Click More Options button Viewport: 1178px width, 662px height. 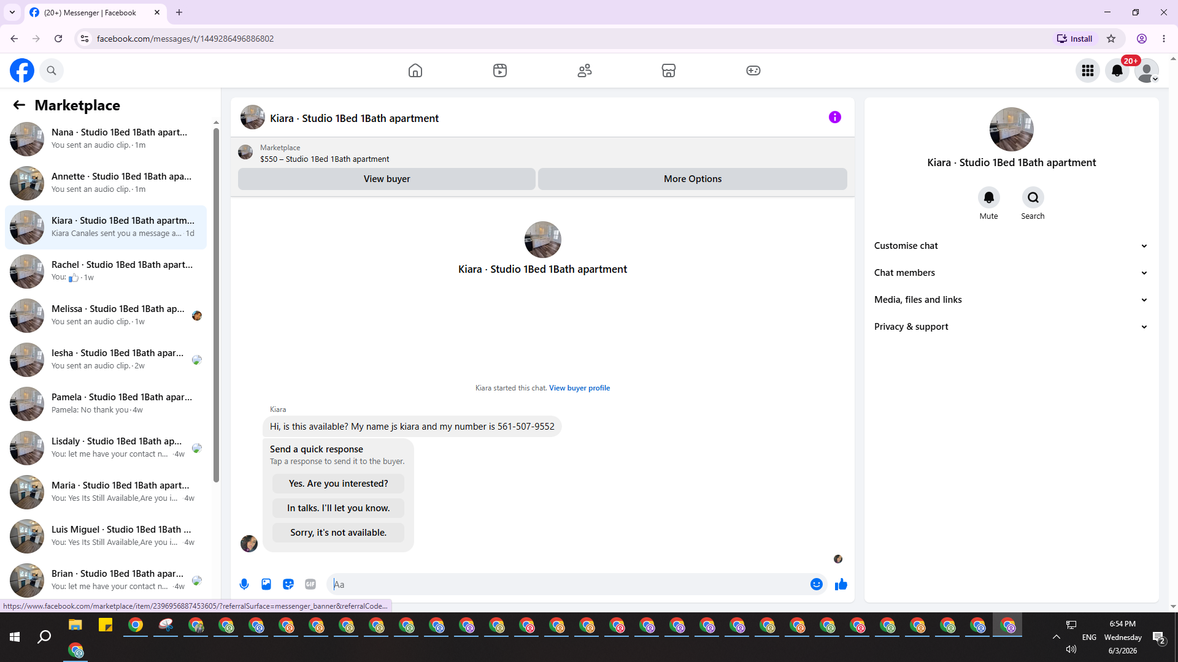point(693,179)
